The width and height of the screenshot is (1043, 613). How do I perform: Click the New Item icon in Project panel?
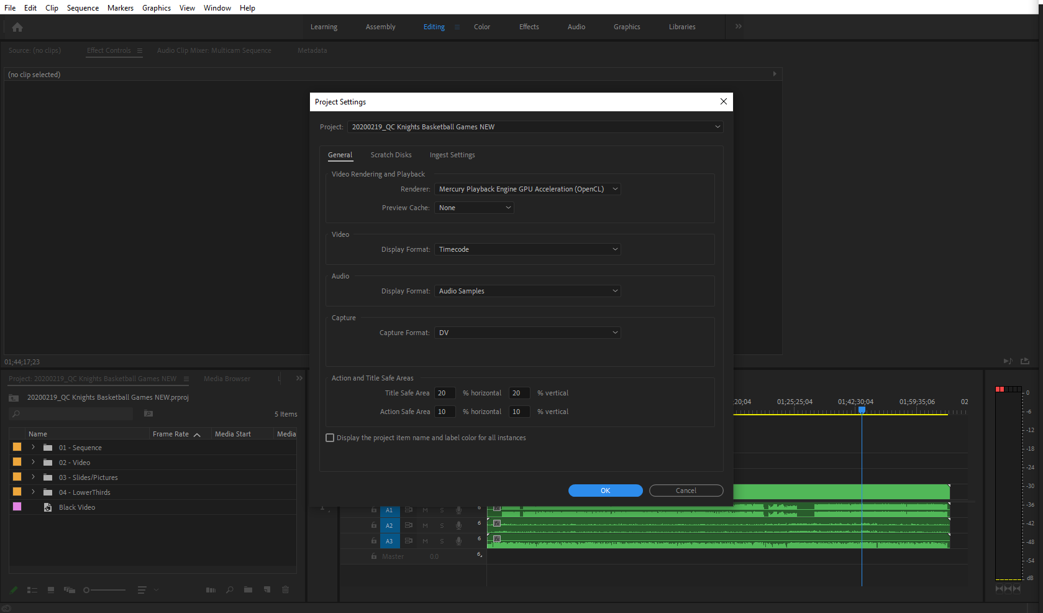(266, 590)
